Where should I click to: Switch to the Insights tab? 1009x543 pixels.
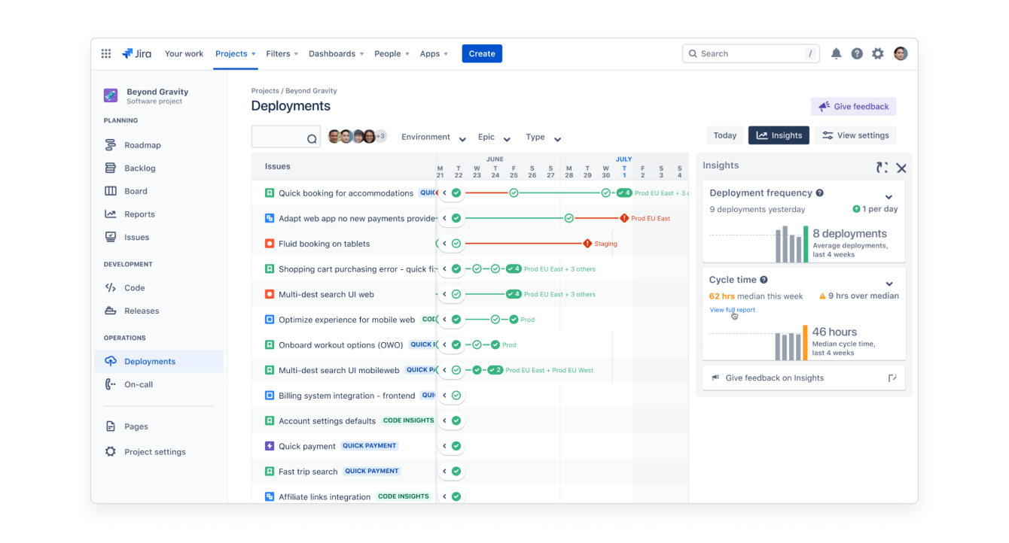pyautogui.click(x=779, y=135)
